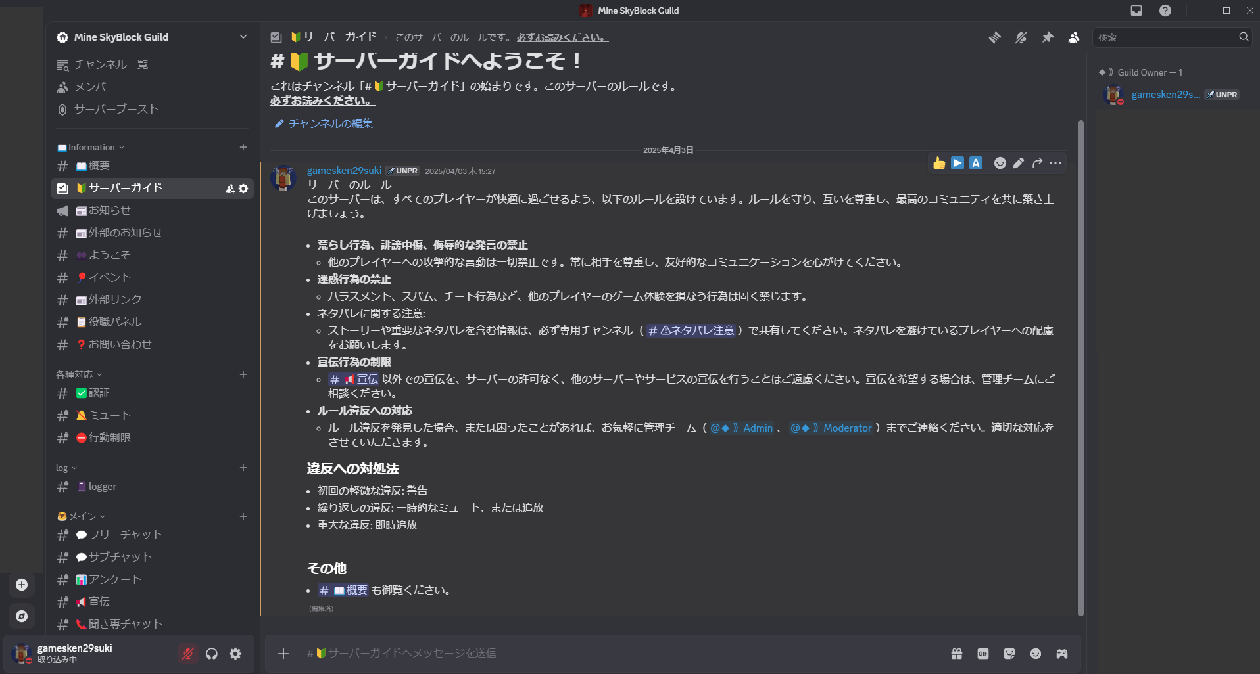
Task: Select the 役職パネル channel
Action: pyautogui.click(x=152, y=323)
